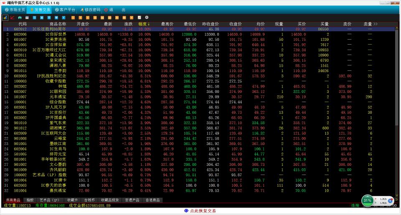
Task: Click the orange 30-minute period icon
Action: [x=102, y=17]
